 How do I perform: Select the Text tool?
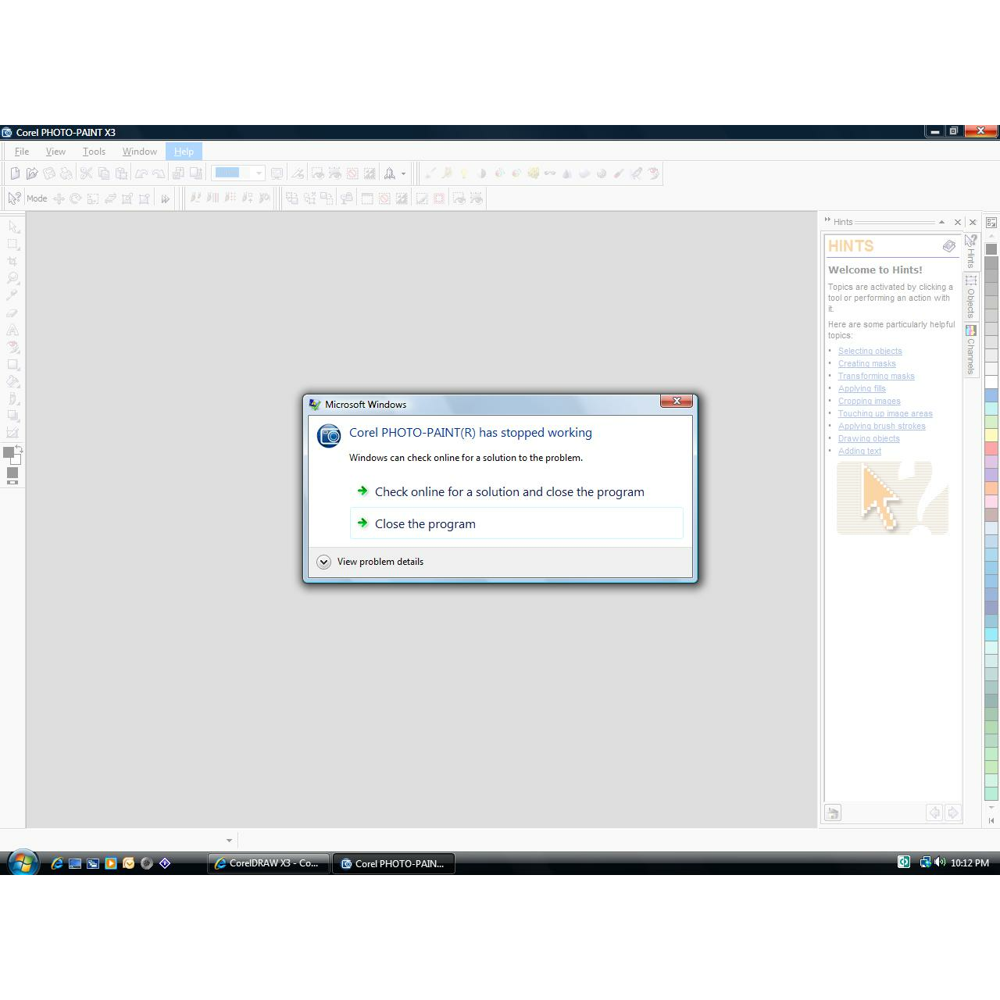point(13,330)
